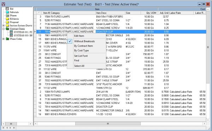The image size is (212, 131).
Task: Click the SYSTEMS 001 grid icon
Action: [11, 32]
